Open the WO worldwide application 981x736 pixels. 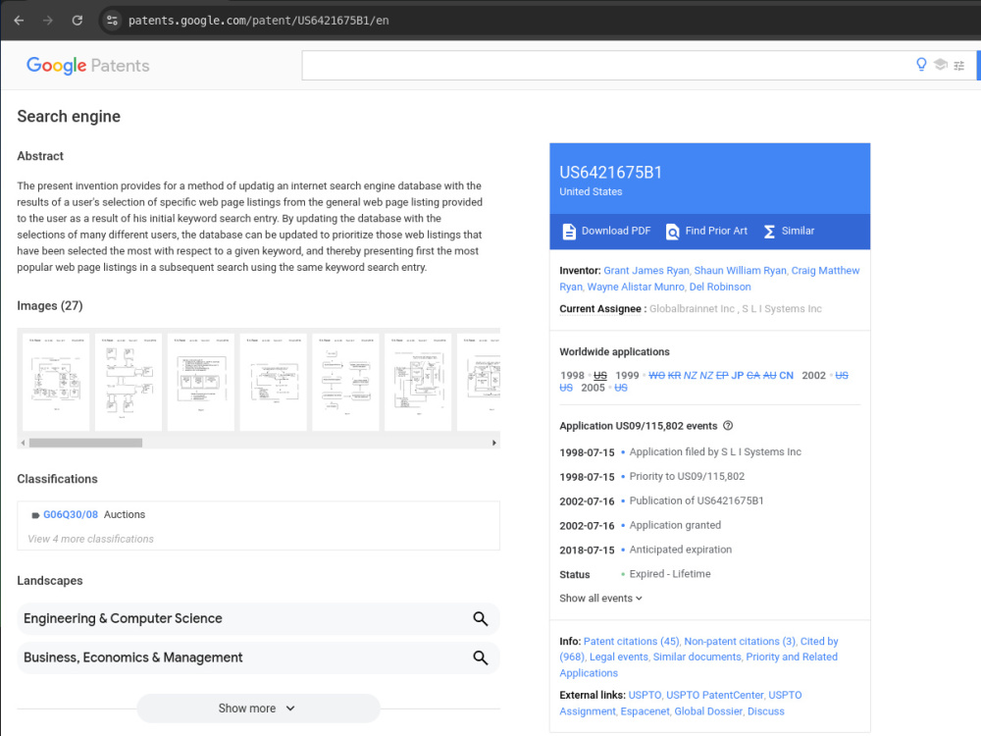pyautogui.click(x=656, y=376)
